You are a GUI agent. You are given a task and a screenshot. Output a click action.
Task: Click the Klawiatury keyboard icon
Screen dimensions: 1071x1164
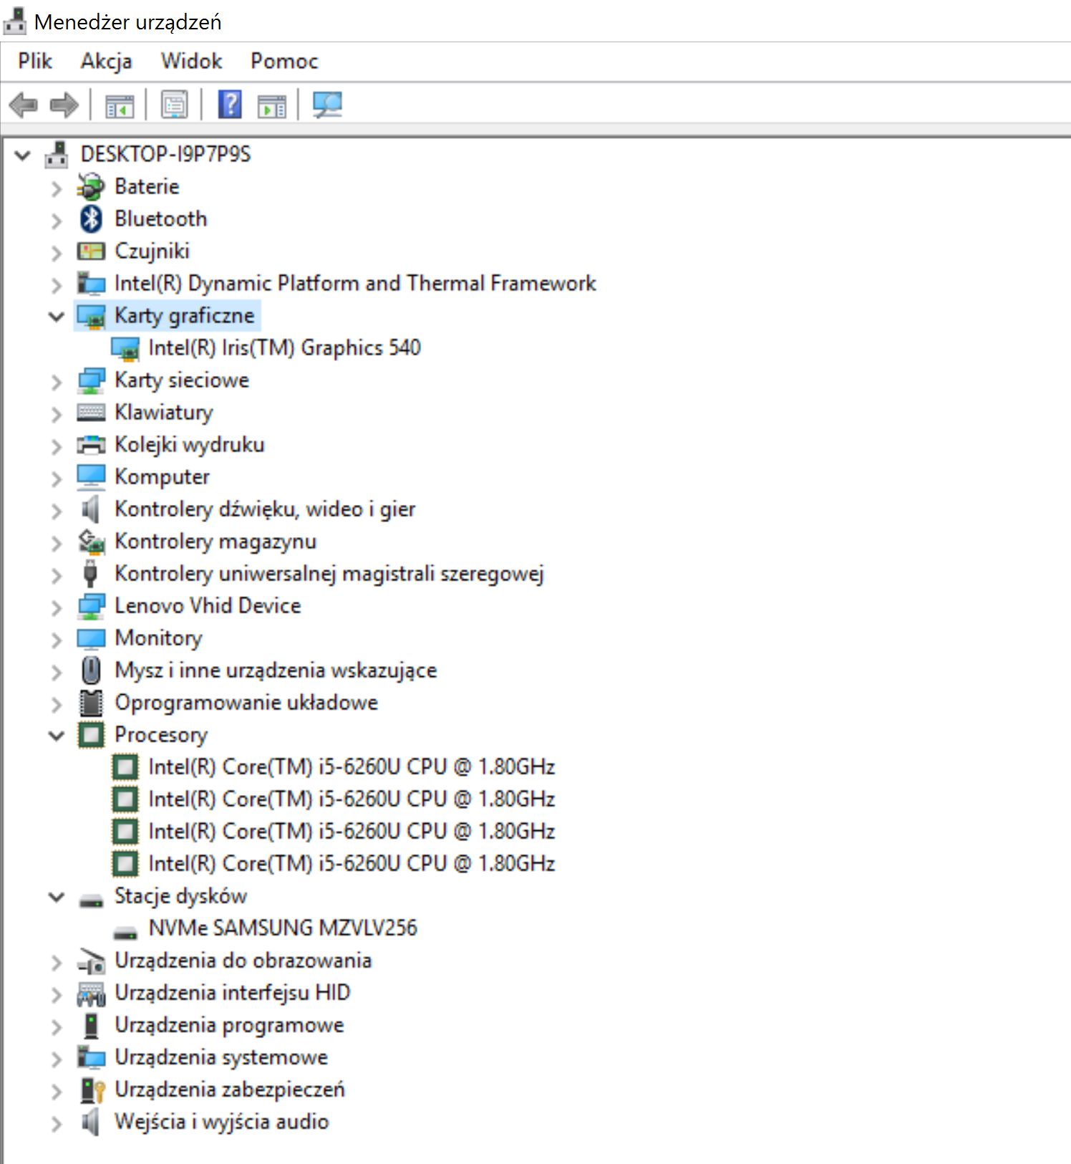[x=91, y=413]
